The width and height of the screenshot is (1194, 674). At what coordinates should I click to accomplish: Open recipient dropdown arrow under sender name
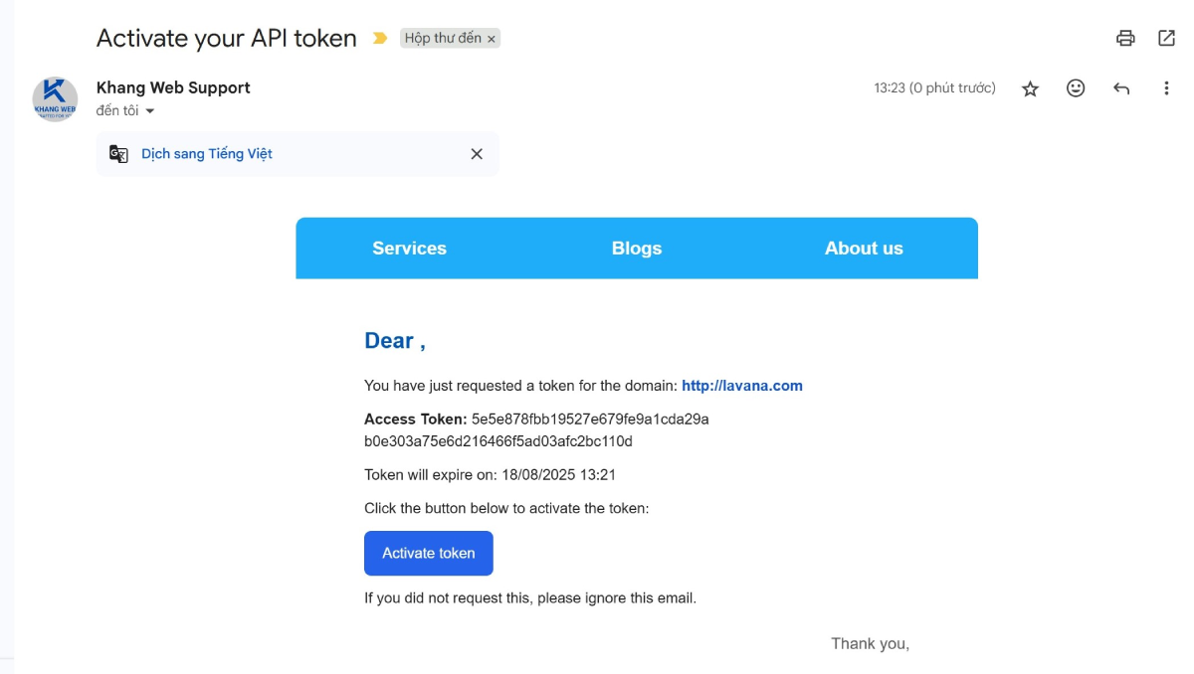[x=149, y=111]
